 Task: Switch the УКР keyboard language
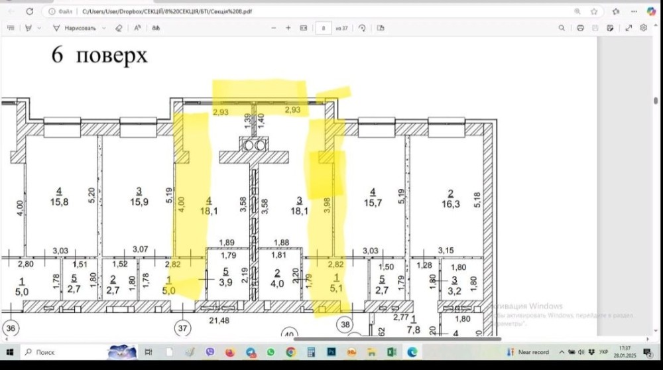pos(604,352)
